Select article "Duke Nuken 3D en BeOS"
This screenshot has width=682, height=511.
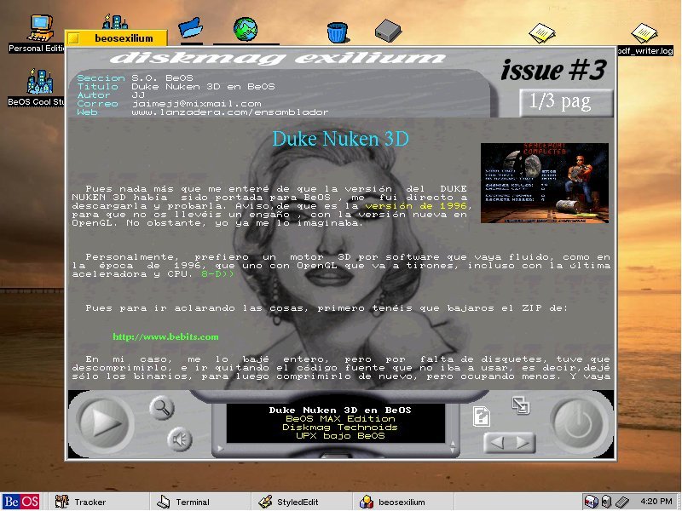tap(340, 410)
